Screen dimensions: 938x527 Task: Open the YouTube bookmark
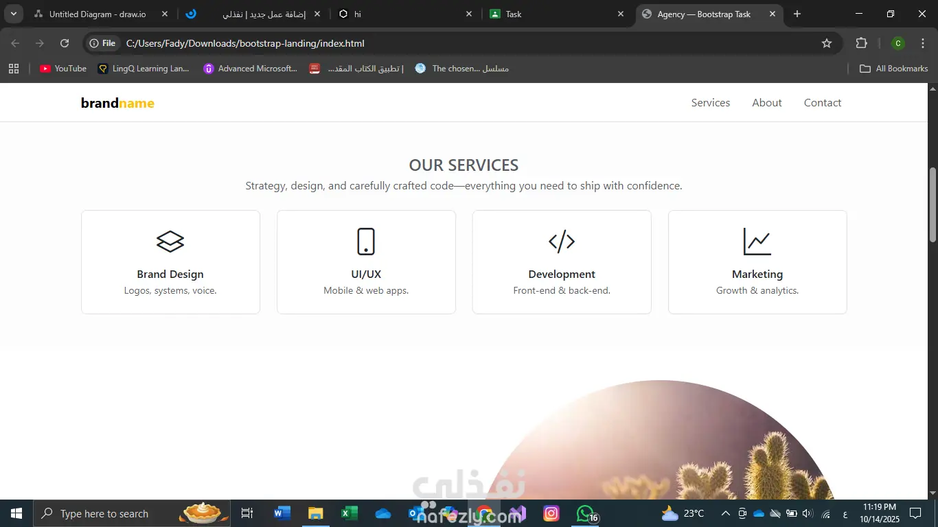tap(63, 69)
